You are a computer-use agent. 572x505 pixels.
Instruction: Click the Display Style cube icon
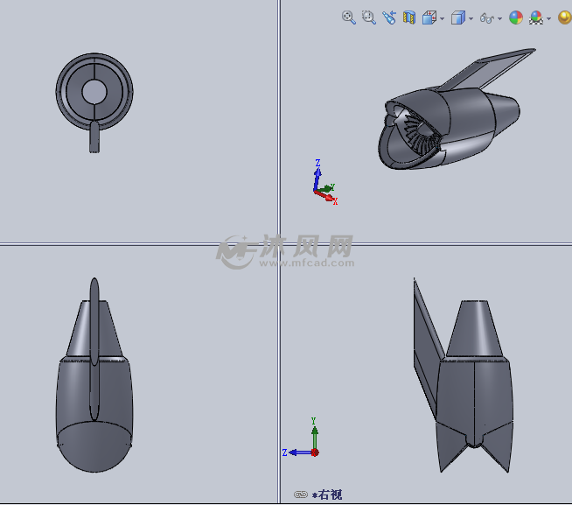coord(458,18)
